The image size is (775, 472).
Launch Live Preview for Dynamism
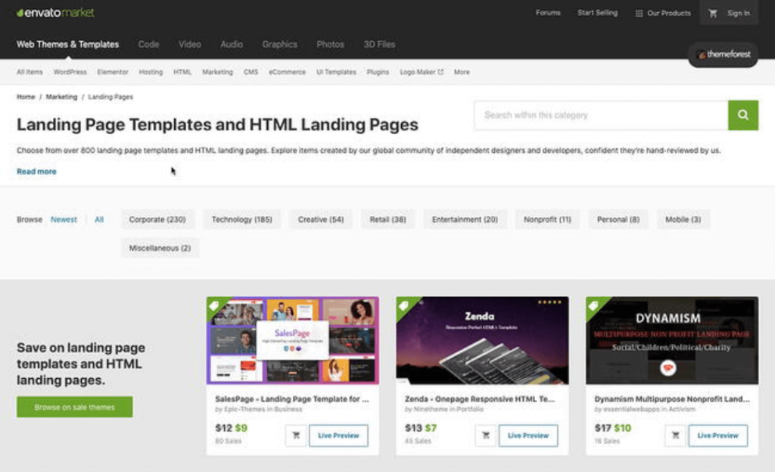(718, 436)
